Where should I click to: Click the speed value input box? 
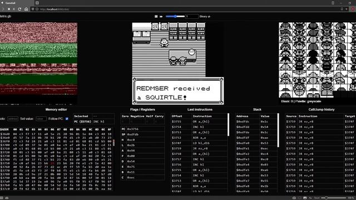(x=192, y=16)
